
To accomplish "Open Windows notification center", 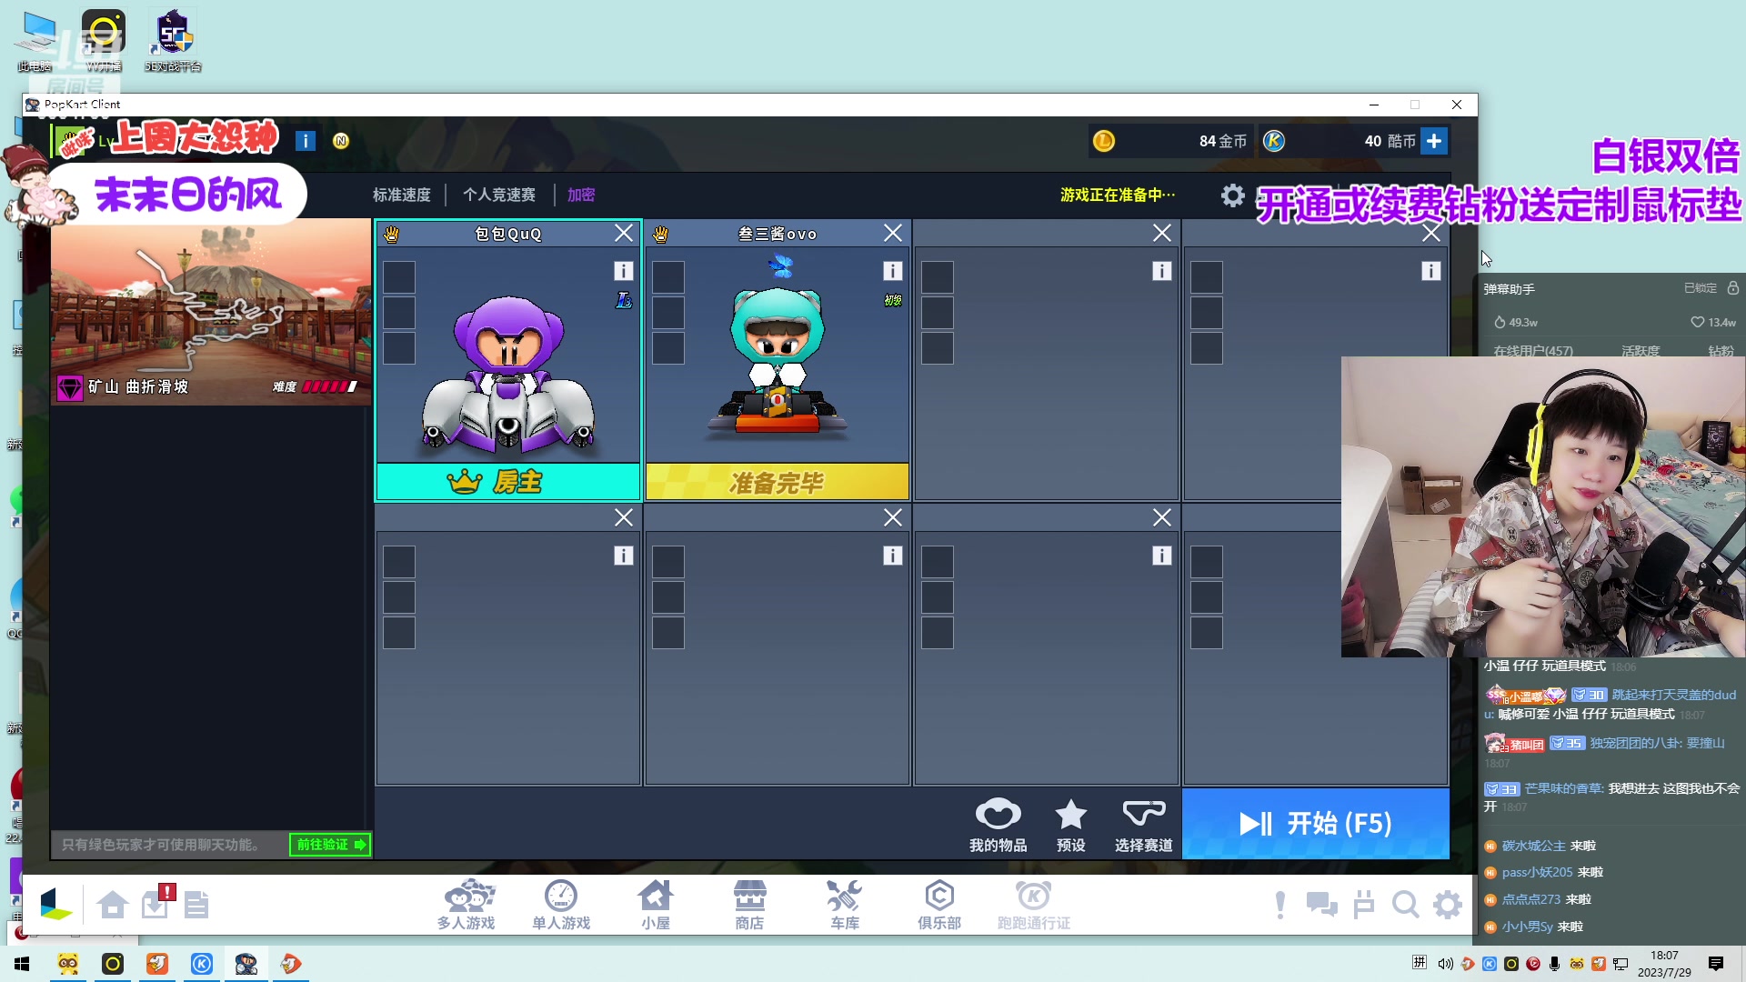I will pos(1716,964).
